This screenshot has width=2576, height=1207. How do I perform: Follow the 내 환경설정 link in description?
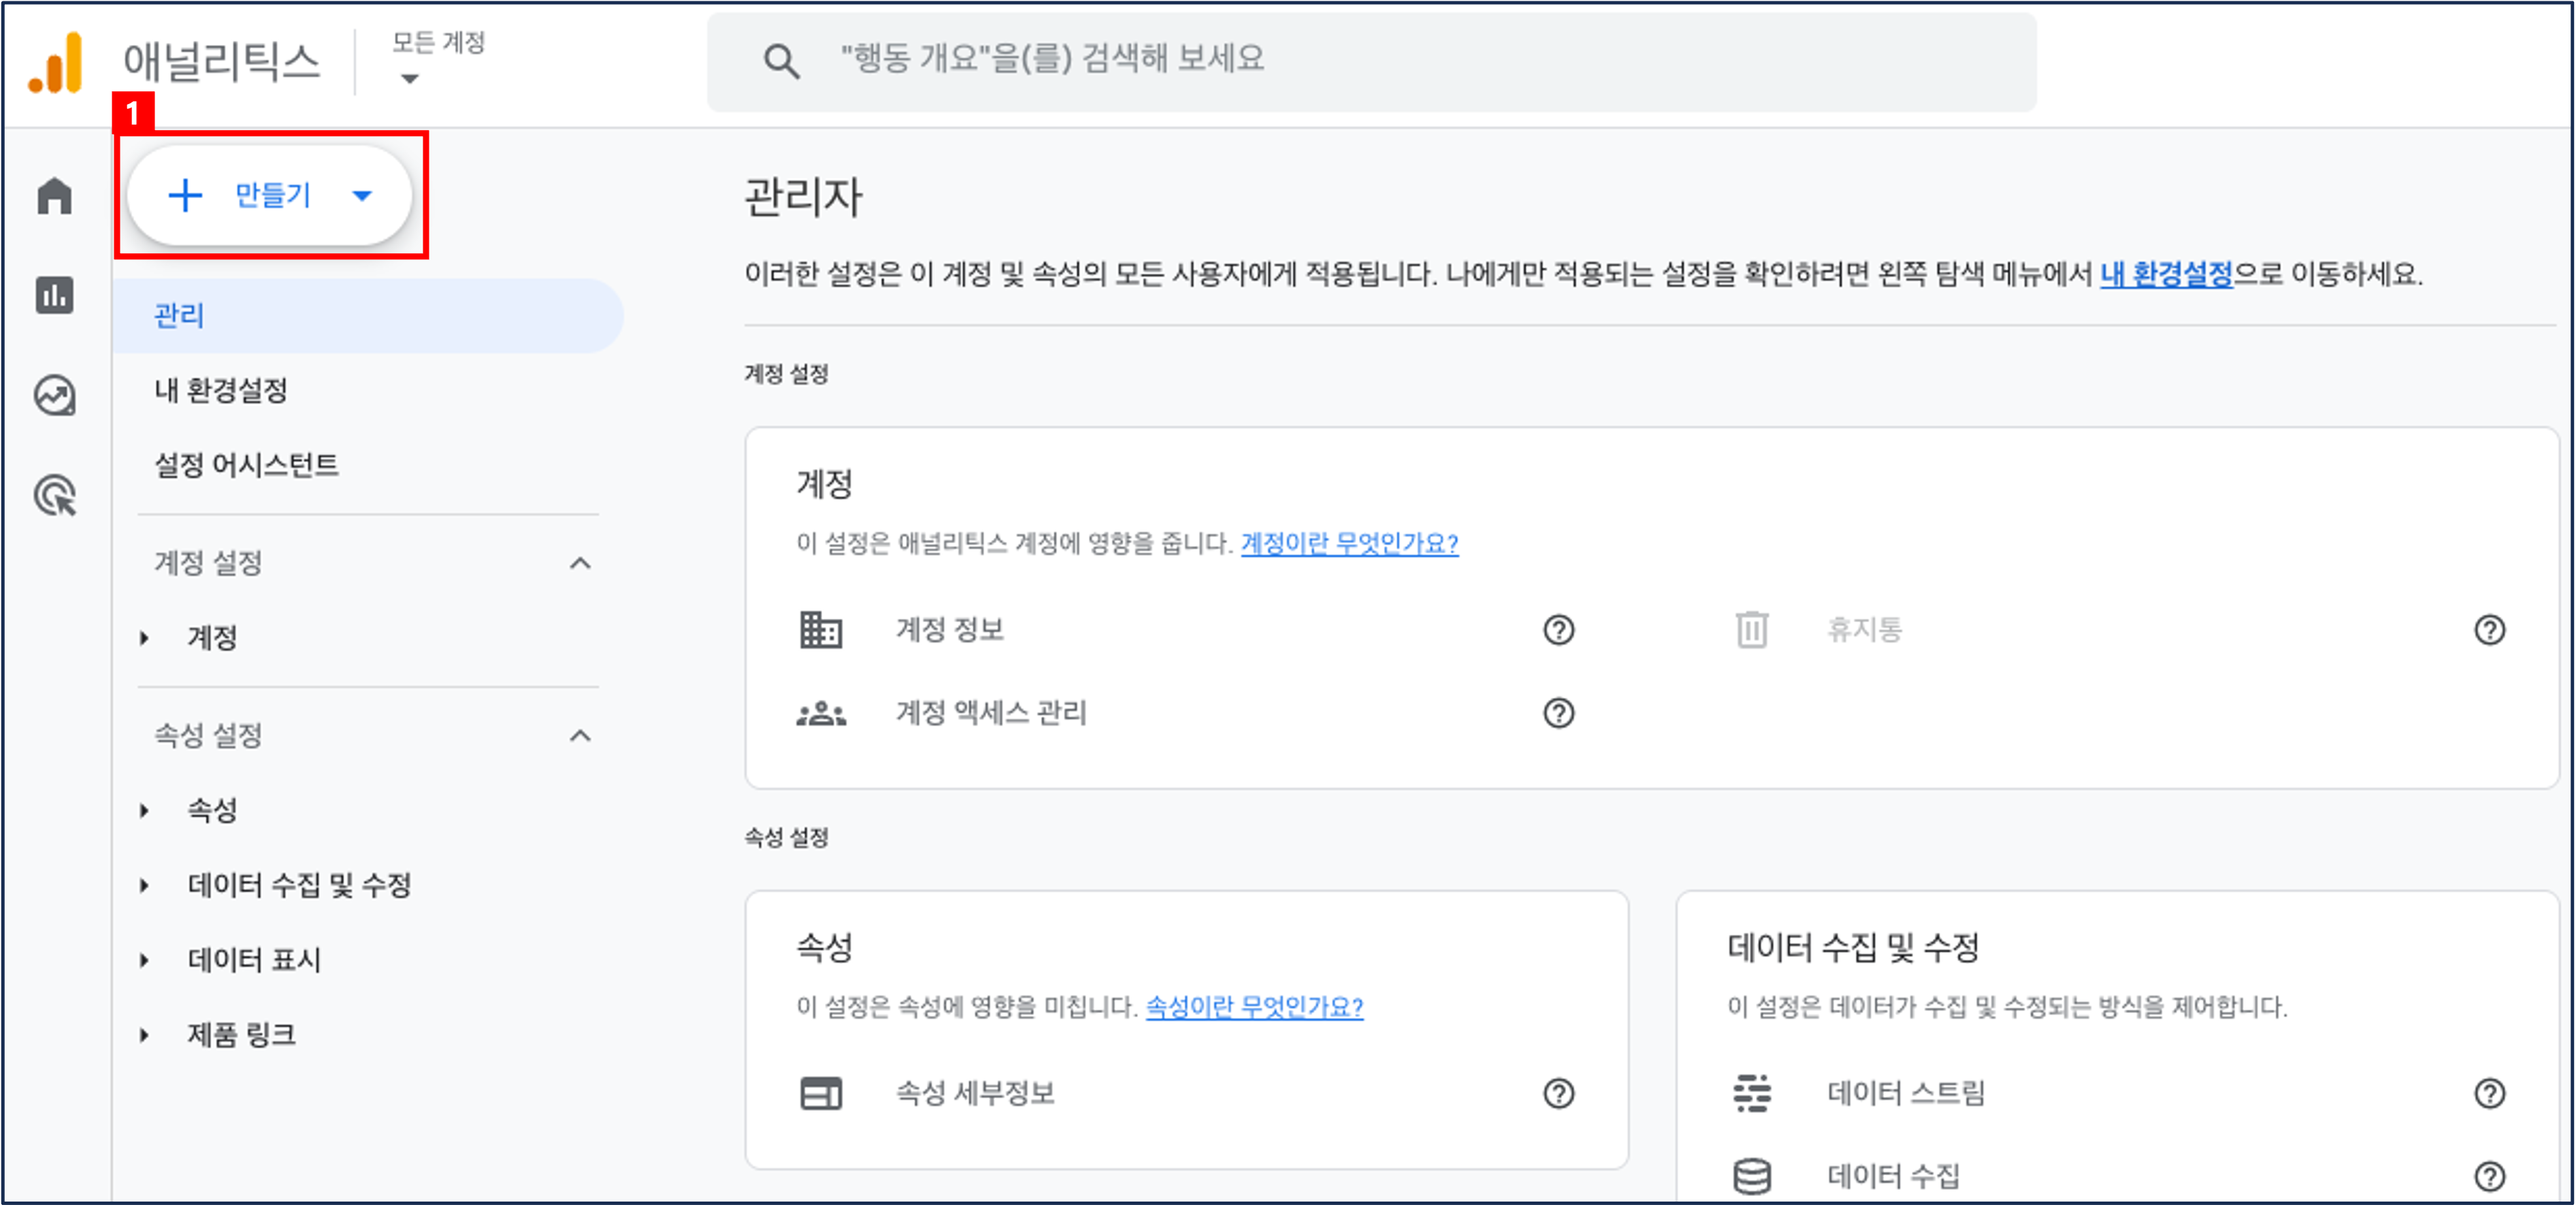2166,274
